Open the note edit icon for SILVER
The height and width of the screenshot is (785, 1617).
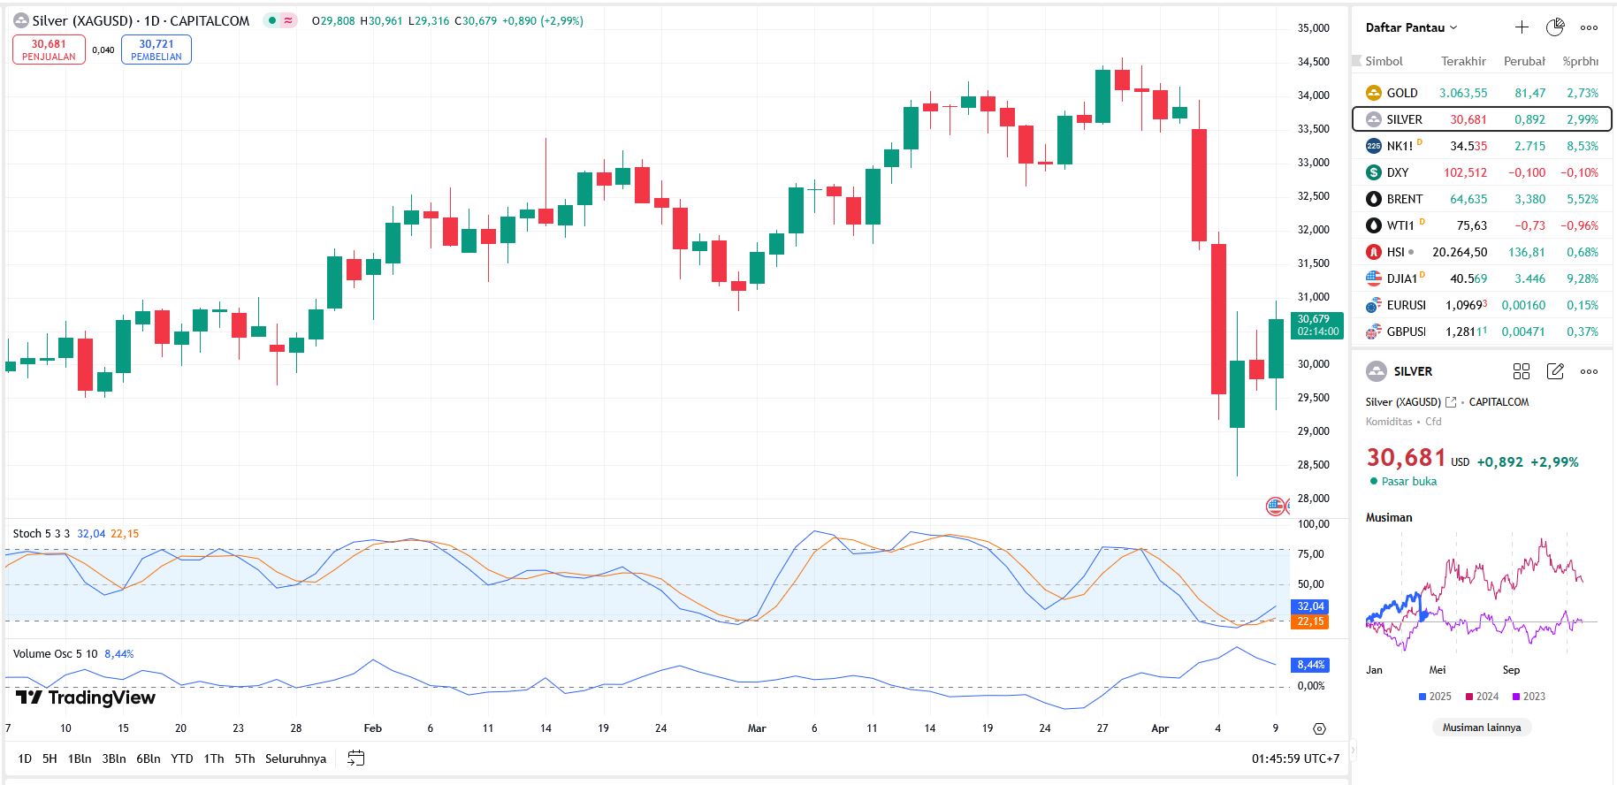1555,371
